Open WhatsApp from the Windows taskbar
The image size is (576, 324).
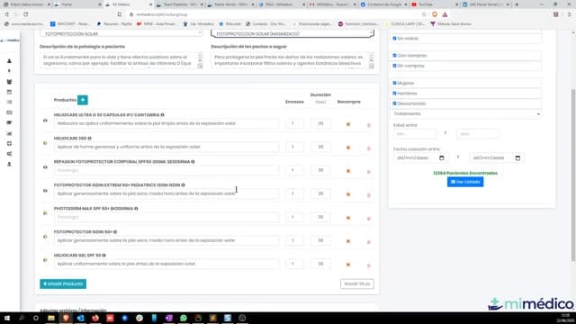[x=184, y=318]
